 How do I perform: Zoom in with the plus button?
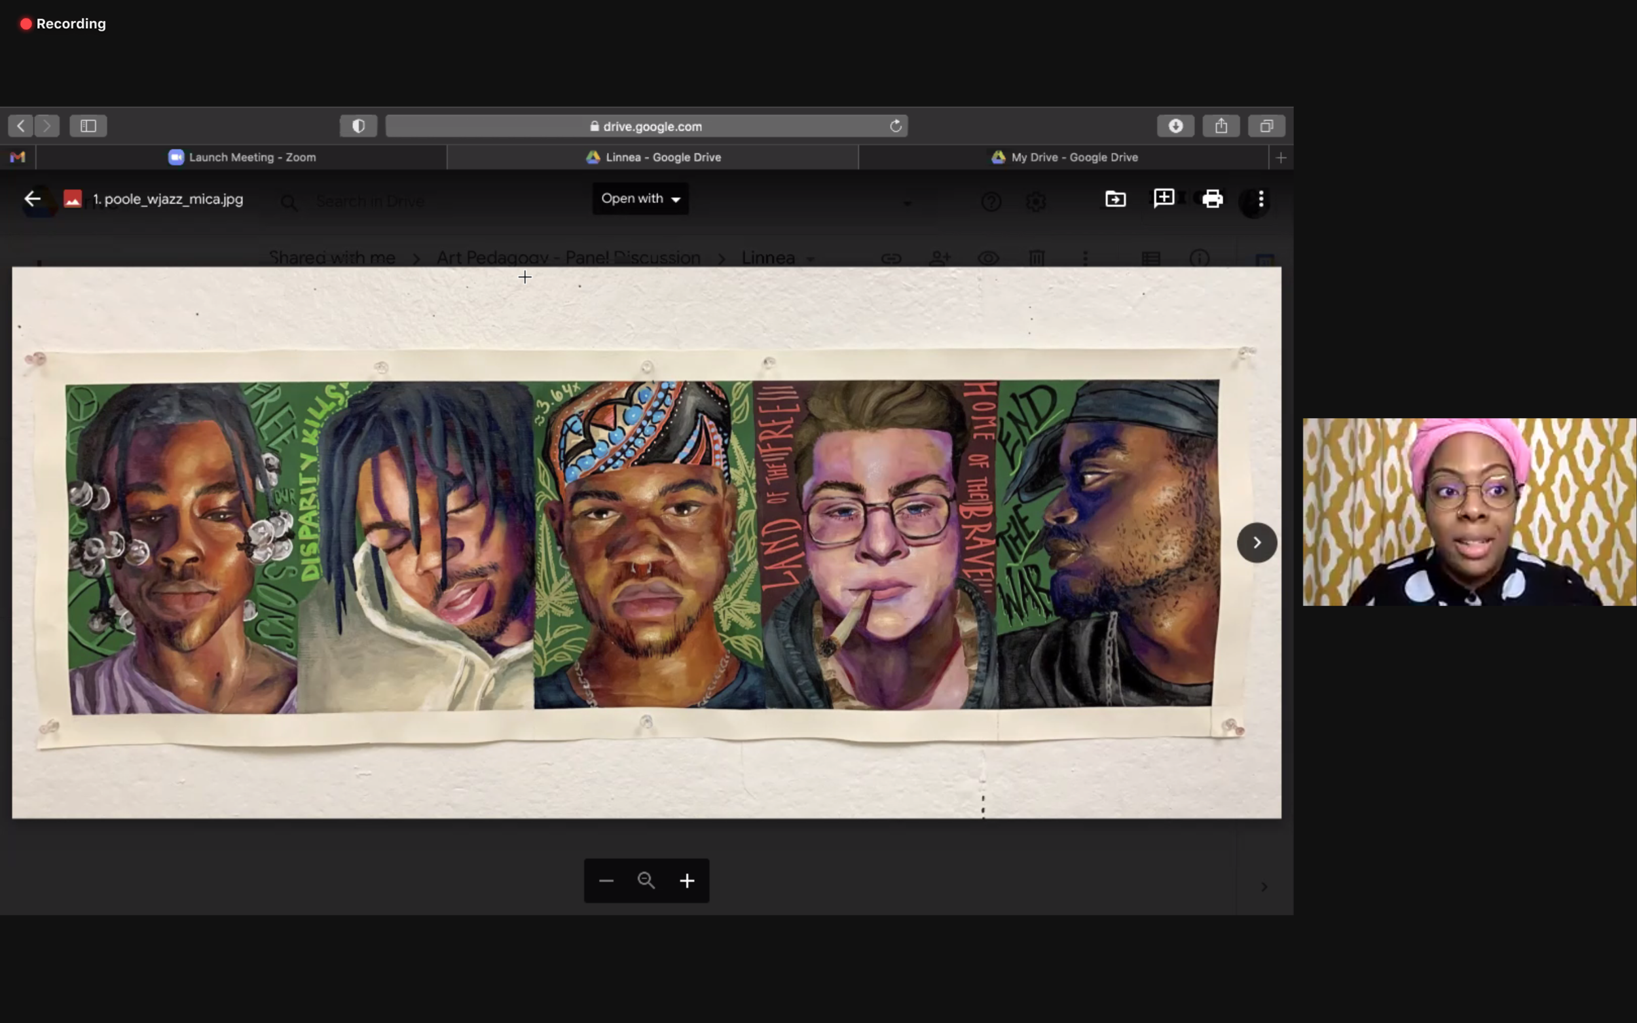[687, 880]
